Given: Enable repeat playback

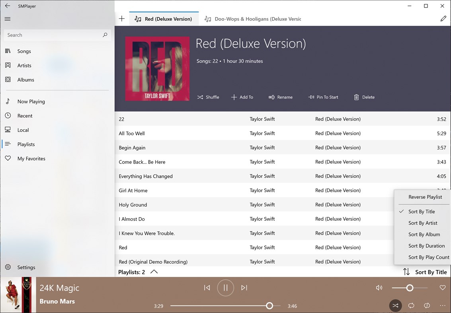Looking at the screenshot, I should tap(411, 305).
